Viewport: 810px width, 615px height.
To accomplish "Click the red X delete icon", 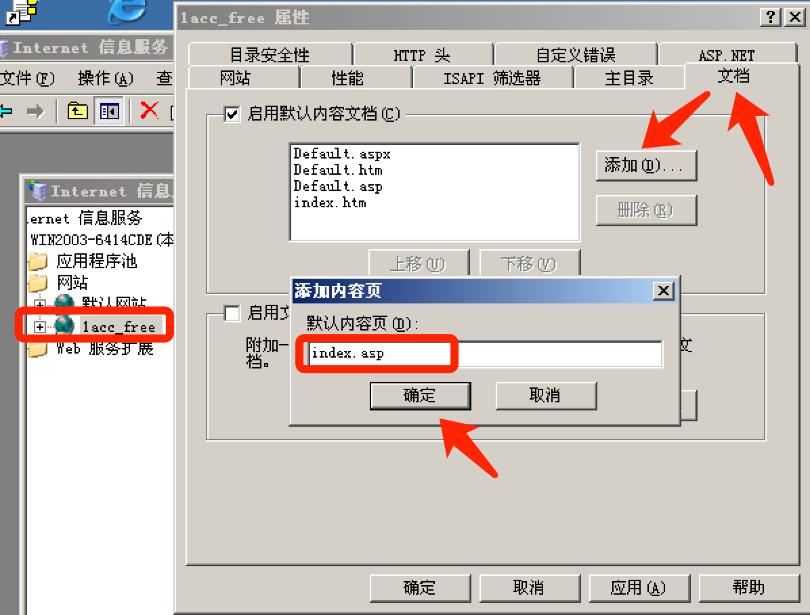I will pyautogui.click(x=149, y=110).
